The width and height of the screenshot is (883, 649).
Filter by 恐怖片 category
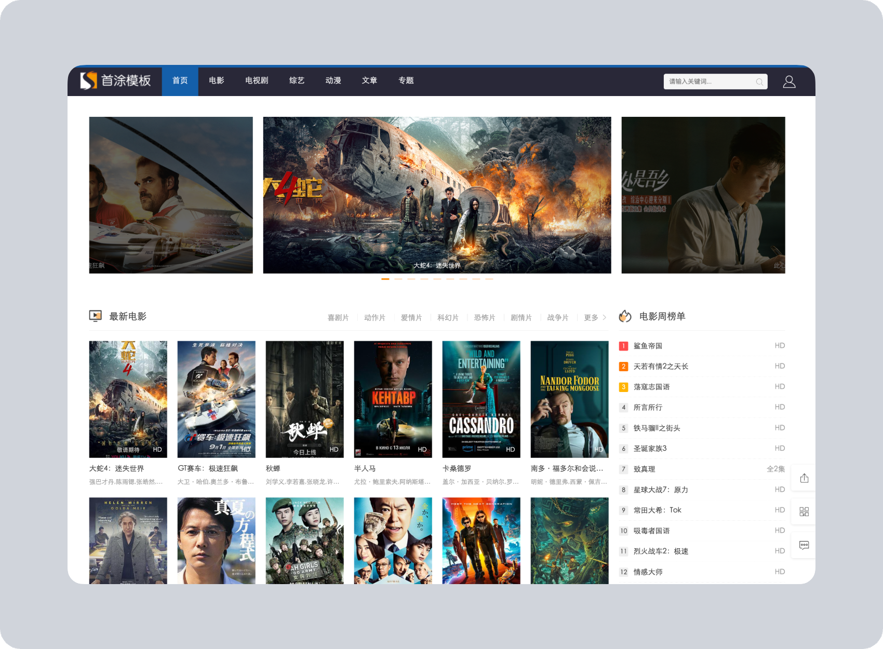tap(485, 317)
